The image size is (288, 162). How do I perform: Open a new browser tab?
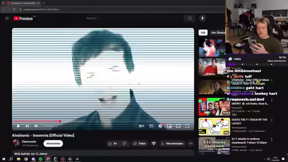click(44, 3)
